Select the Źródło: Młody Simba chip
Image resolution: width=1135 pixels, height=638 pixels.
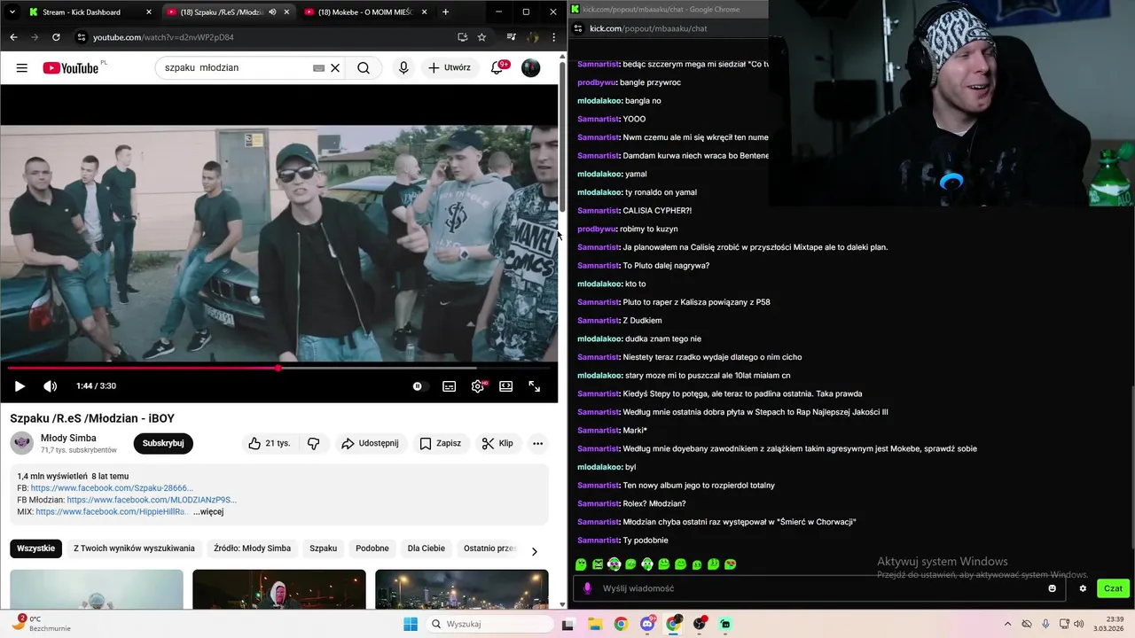pyautogui.click(x=252, y=549)
